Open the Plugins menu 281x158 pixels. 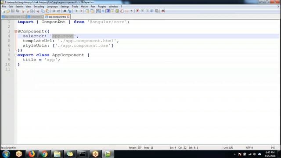coord(102,7)
